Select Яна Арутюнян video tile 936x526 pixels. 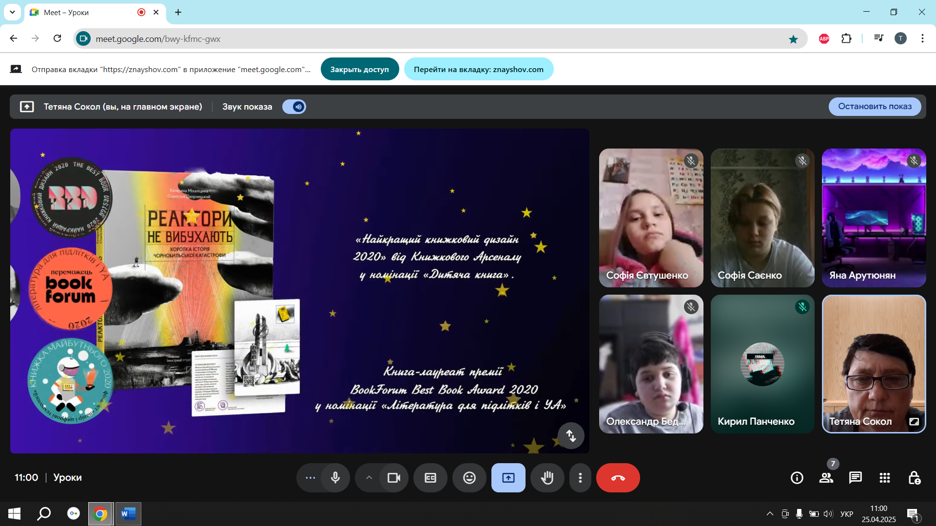click(x=874, y=218)
